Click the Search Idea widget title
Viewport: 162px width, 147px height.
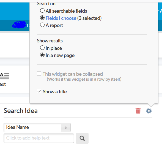tap(21, 111)
